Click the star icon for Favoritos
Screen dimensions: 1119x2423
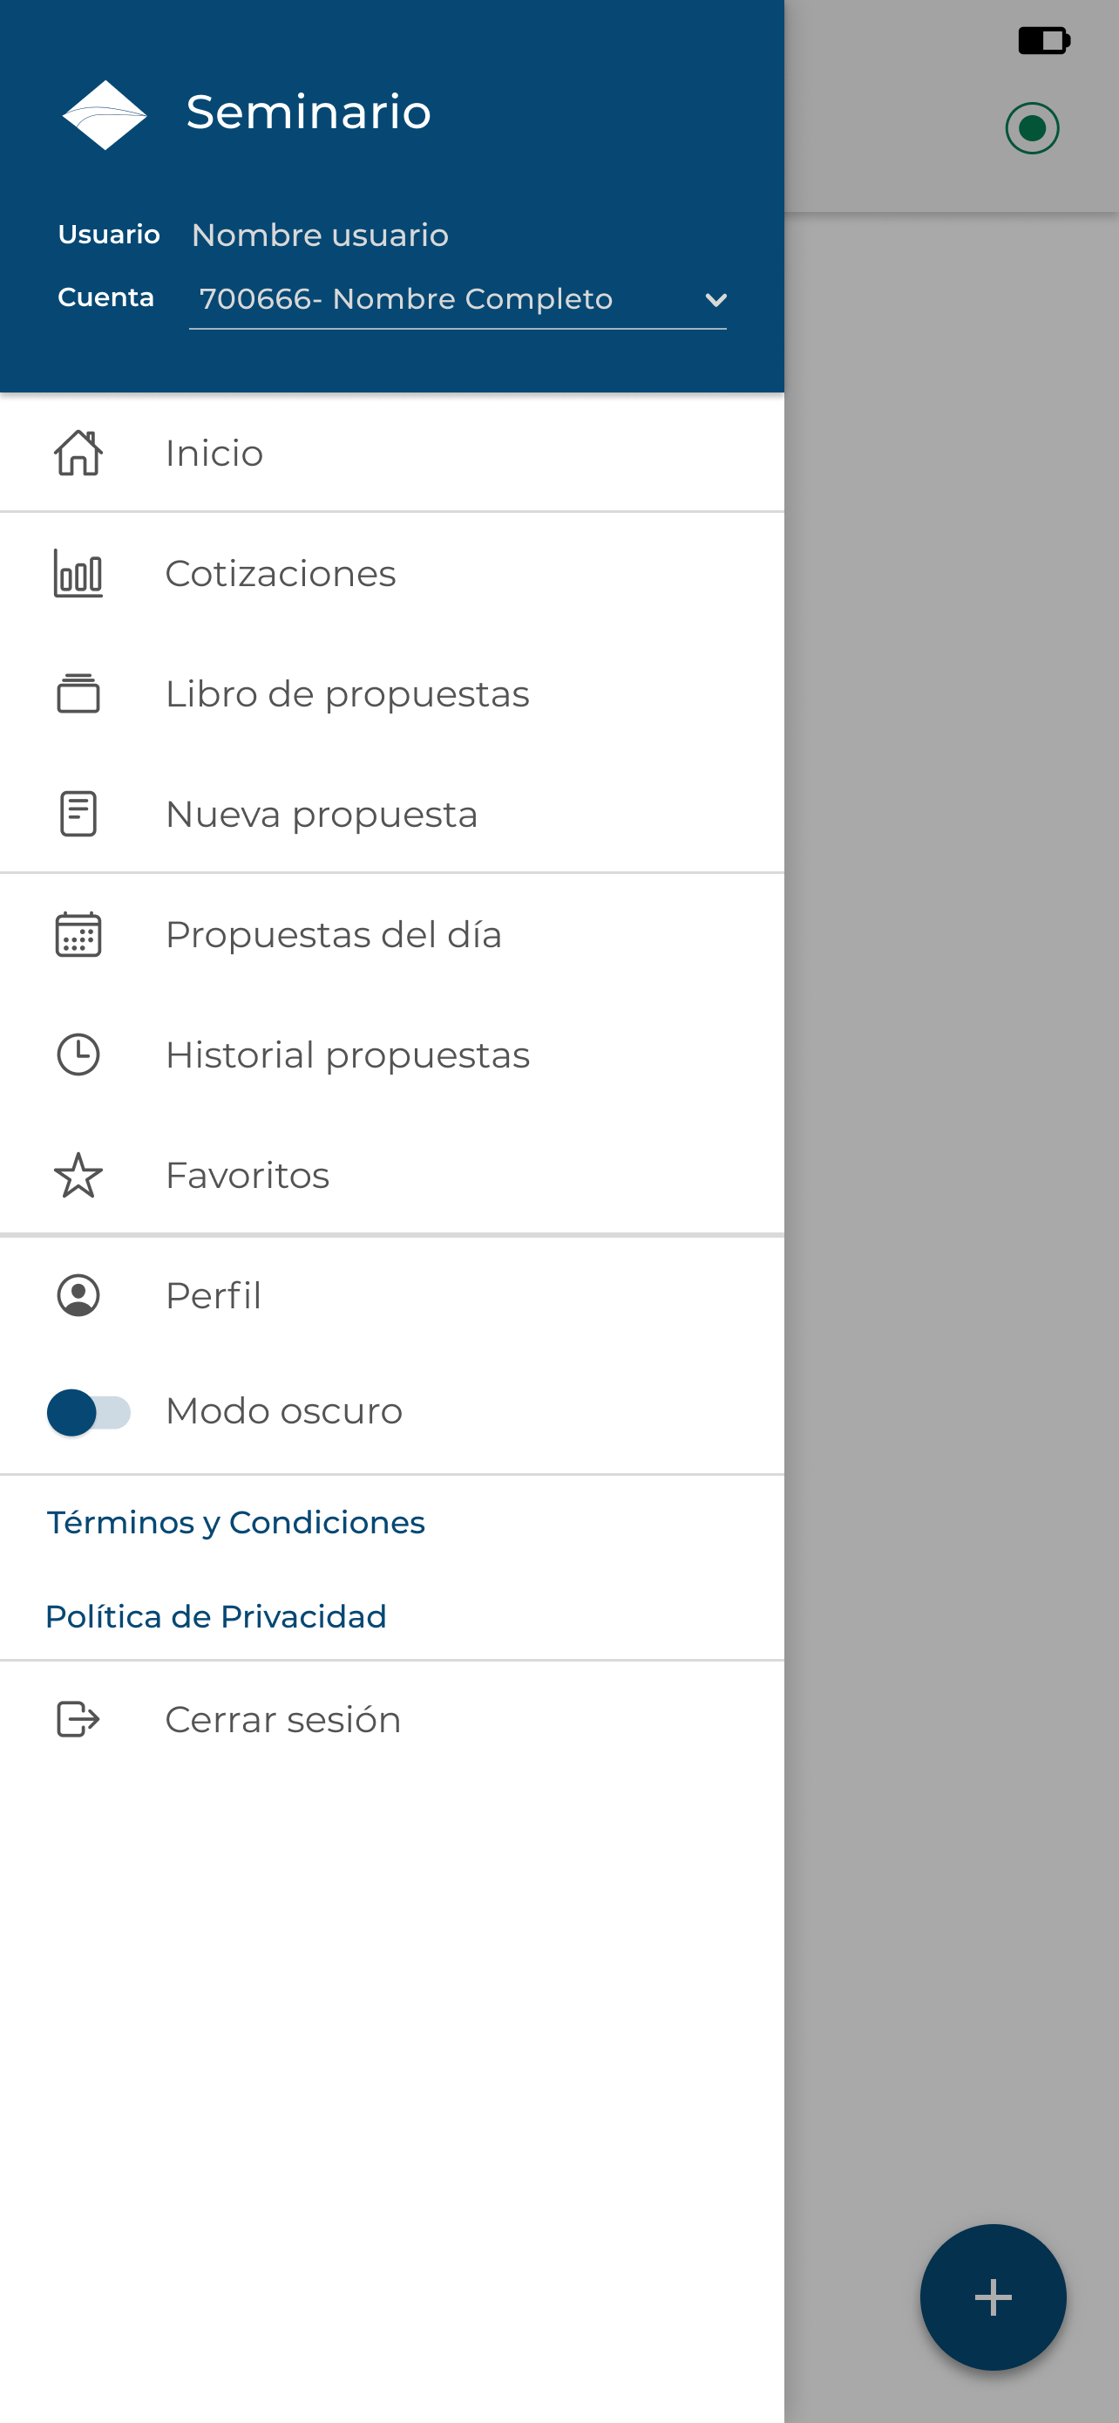78,1175
